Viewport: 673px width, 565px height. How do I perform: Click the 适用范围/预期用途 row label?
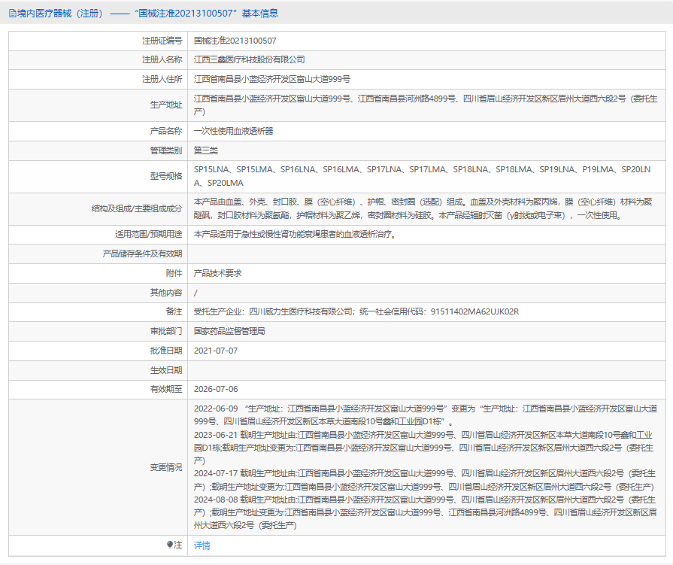click(x=148, y=235)
